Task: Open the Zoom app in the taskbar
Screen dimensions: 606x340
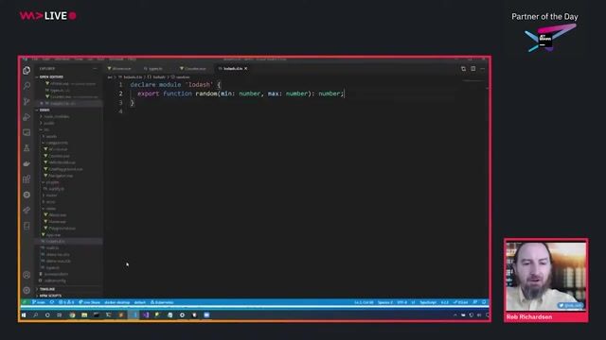Action: click(x=206, y=314)
